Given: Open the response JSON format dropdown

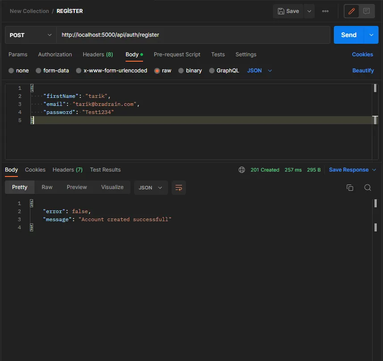Looking at the screenshot, I should [x=151, y=188].
